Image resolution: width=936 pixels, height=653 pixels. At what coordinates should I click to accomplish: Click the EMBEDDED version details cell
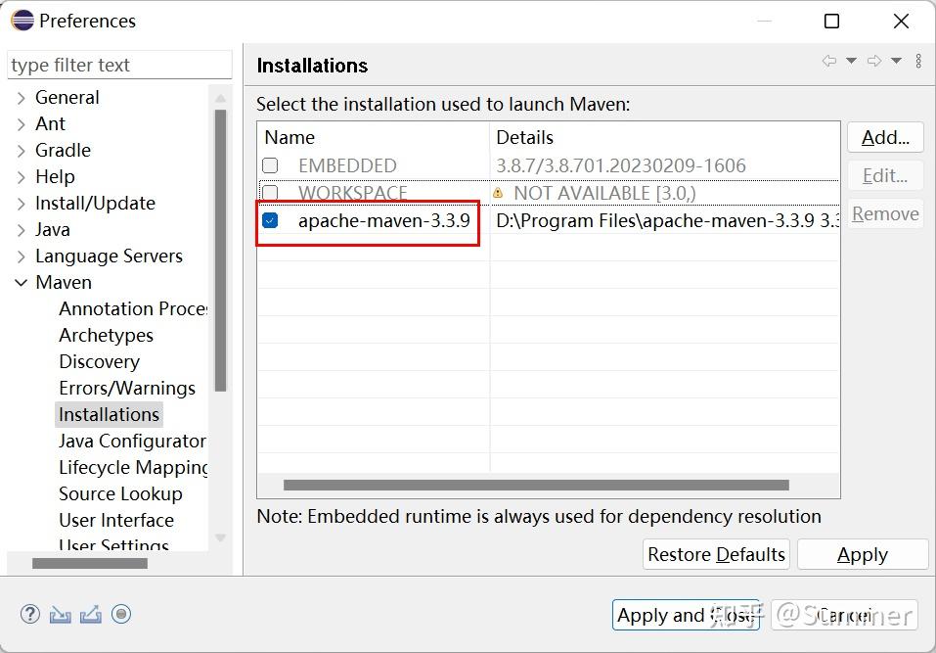[621, 165]
